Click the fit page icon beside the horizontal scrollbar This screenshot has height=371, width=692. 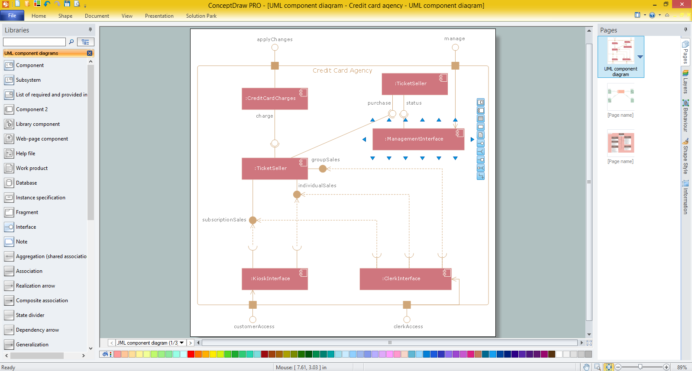pos(589,343)
